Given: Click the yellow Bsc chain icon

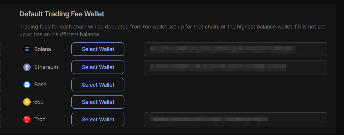Looking at the screenshot, I should click(27, 102).
